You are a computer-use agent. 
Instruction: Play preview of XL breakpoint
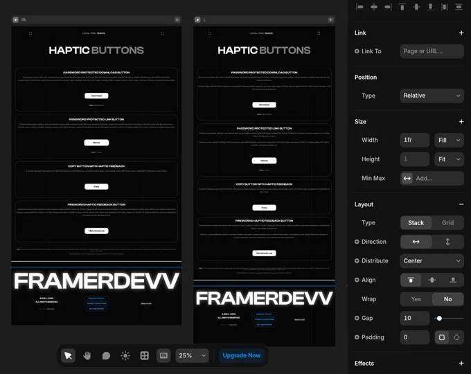click(16, 19)
